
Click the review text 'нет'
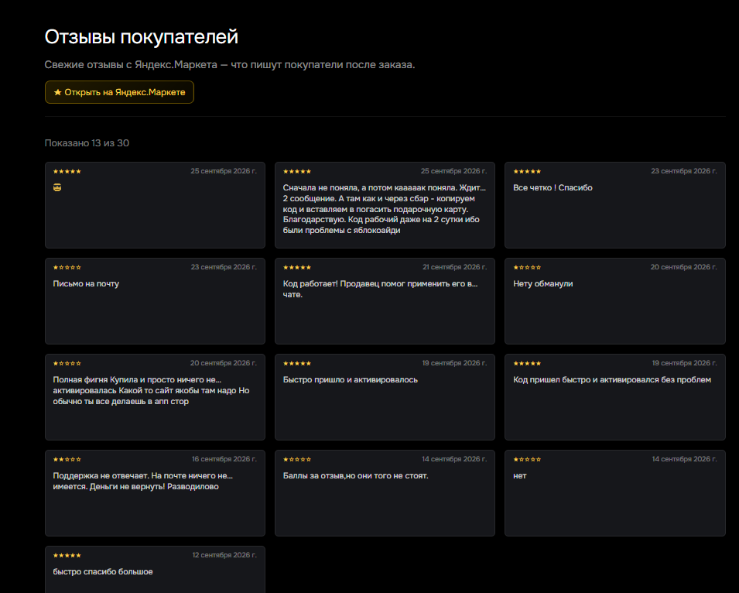[520, 476]
